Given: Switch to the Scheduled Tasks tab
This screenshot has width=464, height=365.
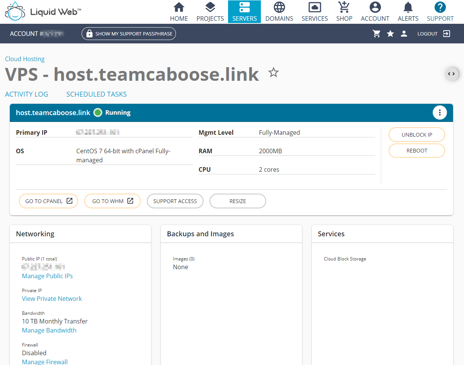Looking at the screenshot, I should (96, 94).
